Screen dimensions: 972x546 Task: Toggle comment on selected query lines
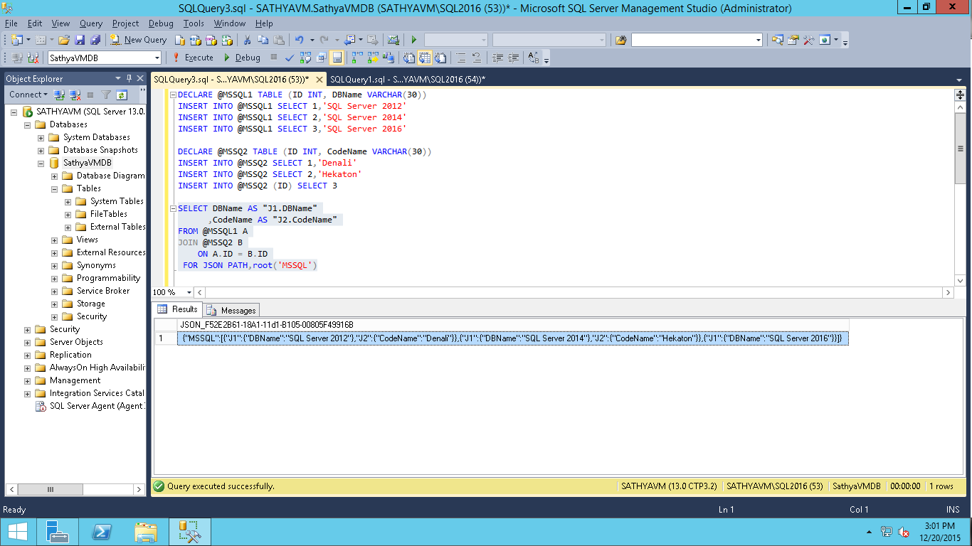(462, 58)
